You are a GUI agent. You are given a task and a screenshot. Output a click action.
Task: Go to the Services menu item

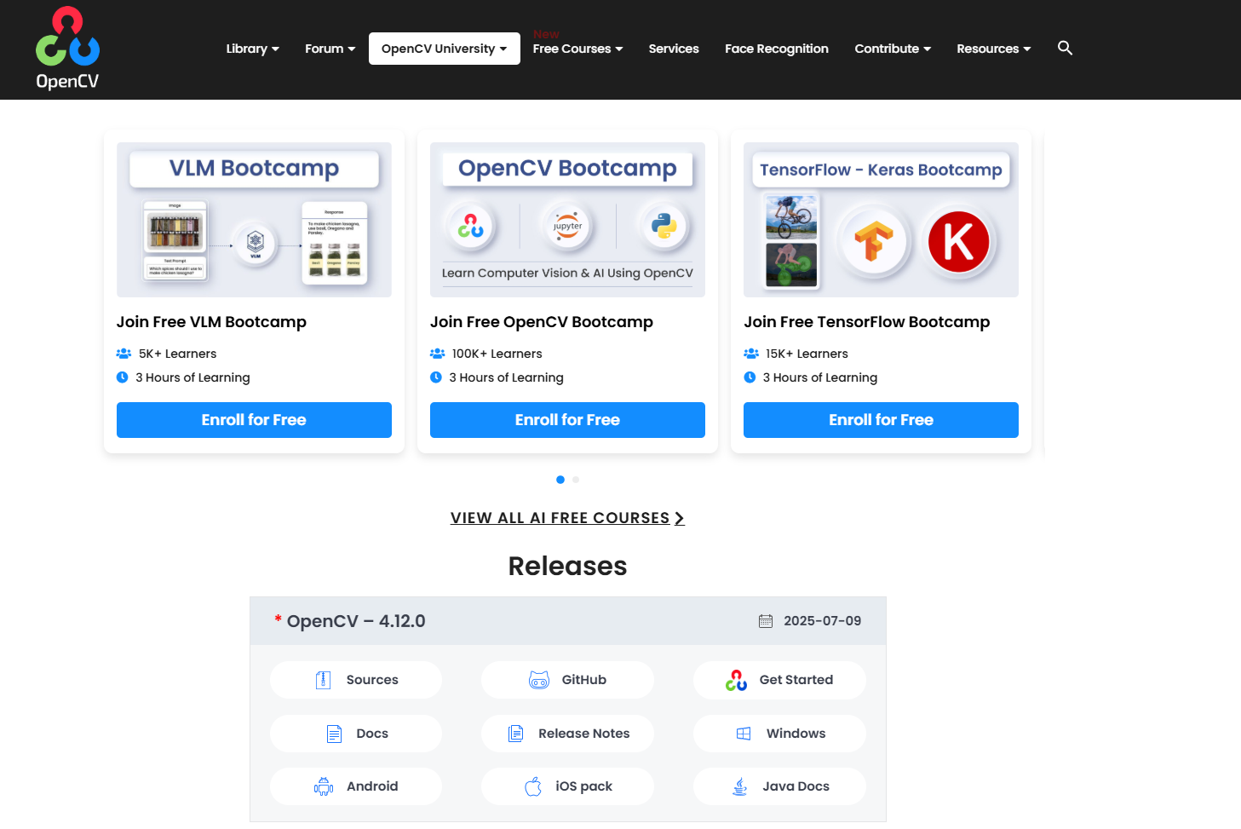pyautogui.click(x=673, y=49)
